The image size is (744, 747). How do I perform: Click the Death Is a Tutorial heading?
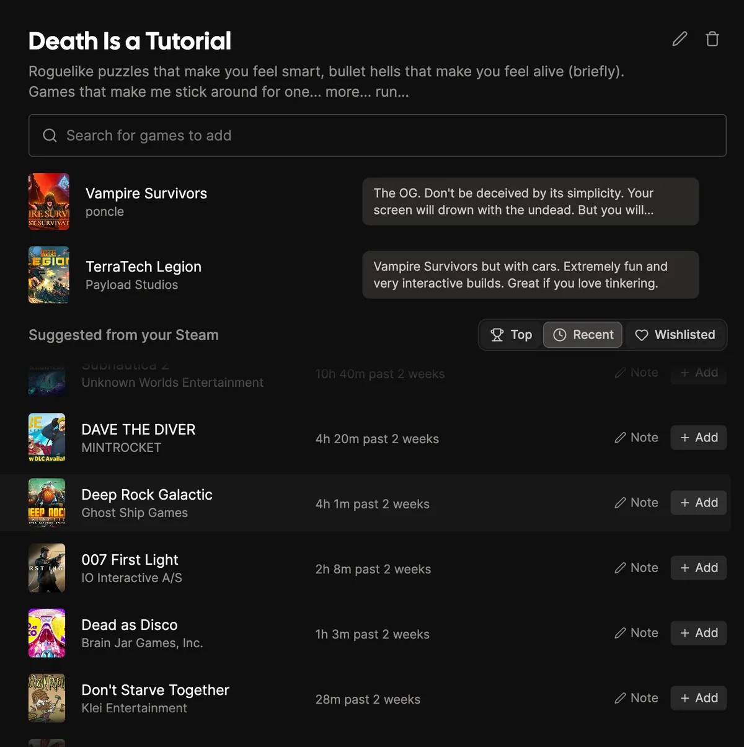tap(130, 41)
